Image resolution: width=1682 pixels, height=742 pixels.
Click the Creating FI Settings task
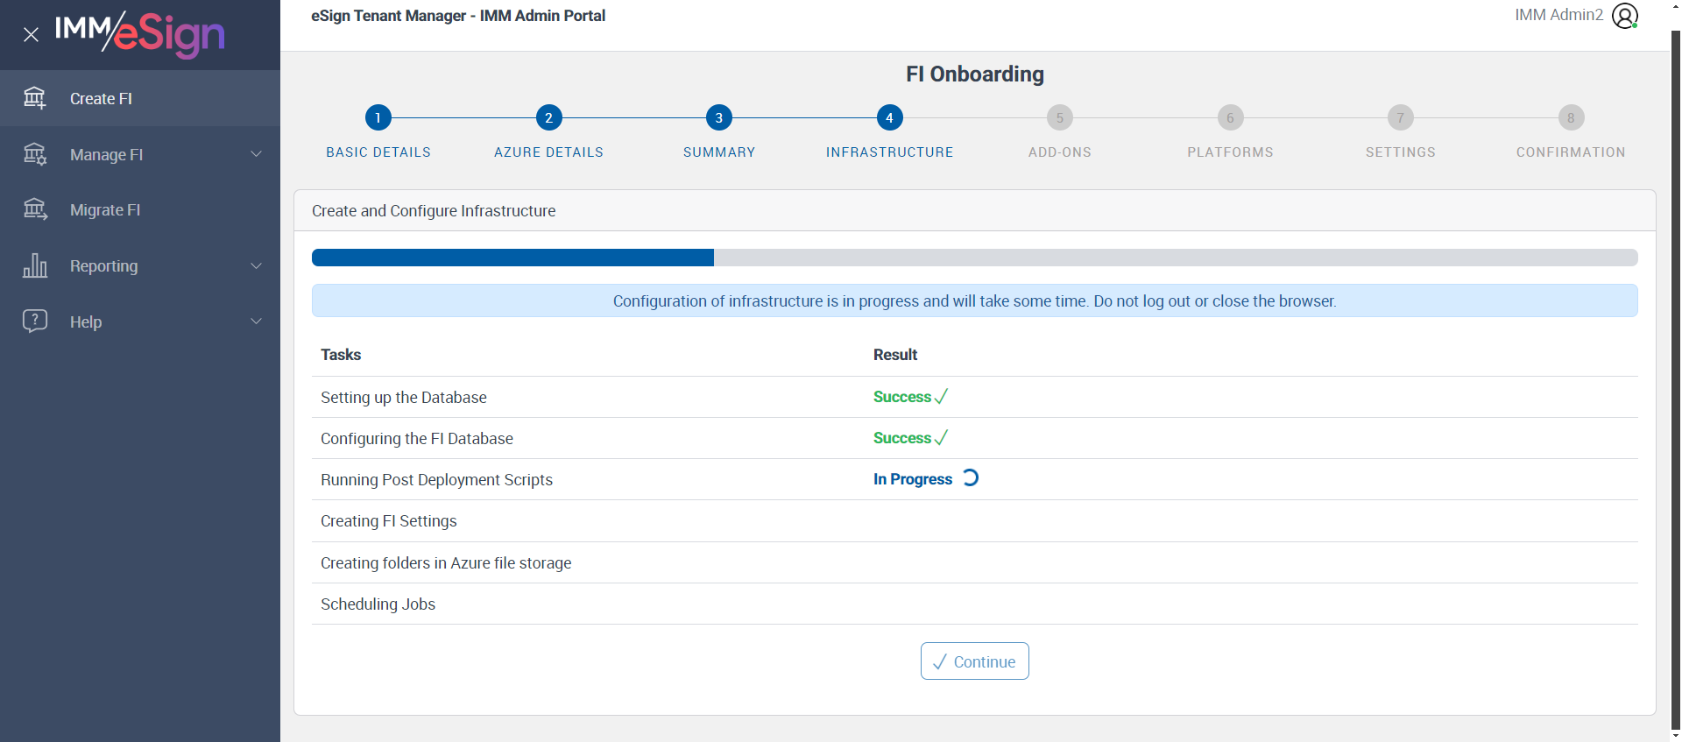pos(389,521)
